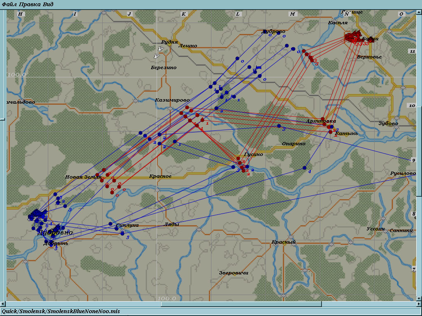Click the airfield marker below the Красное label
The image size is (422, 316).
[x=157, y=190]
